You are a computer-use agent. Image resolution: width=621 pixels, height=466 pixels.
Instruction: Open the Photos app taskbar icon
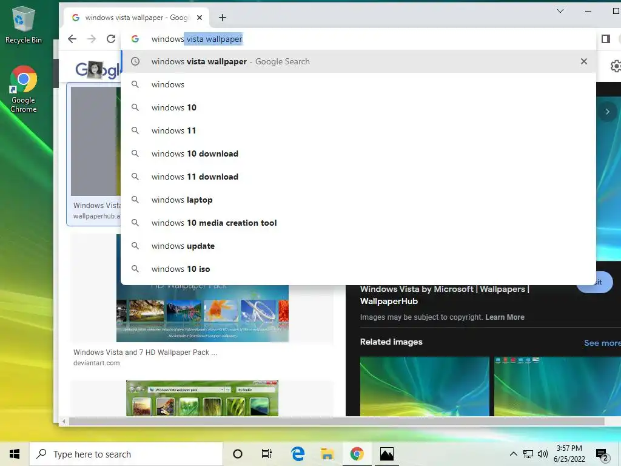coord(386,454)
